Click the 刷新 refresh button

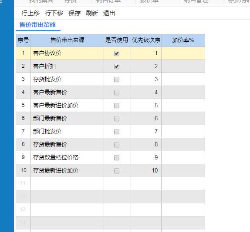pos(92,13)
